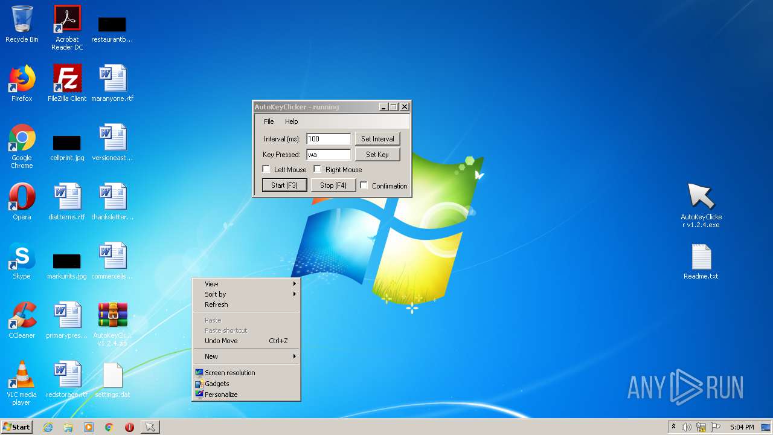The width and height of the screenshot is (773, 435).
Task: Select the FileZilla Client shortcut
Action: pyautogui.click(x=67, y=83)
